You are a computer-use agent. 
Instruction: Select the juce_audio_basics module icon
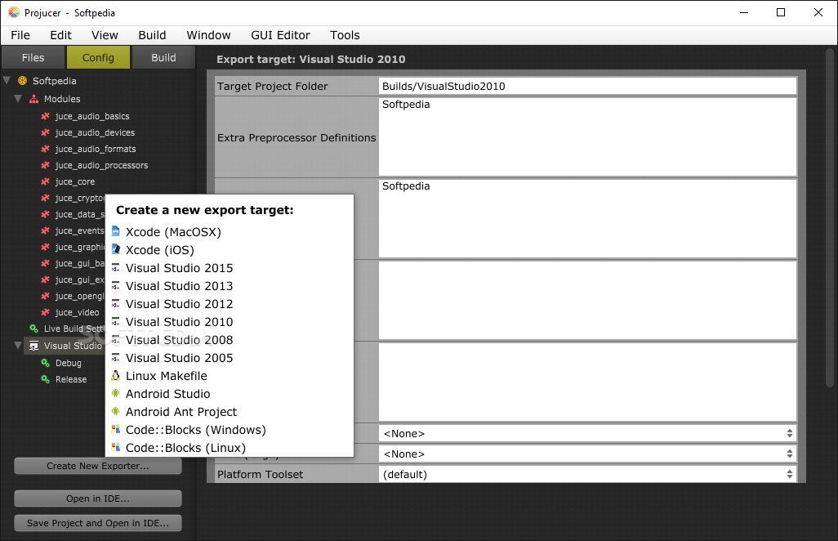point(46,116)
